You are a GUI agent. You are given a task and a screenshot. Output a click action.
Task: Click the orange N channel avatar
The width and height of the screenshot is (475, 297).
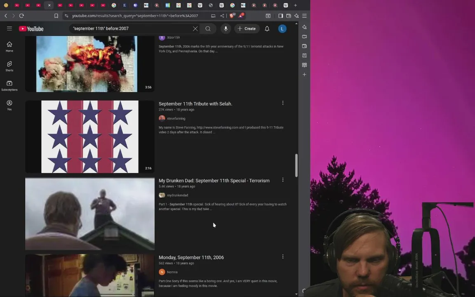(x=162, y=272)
